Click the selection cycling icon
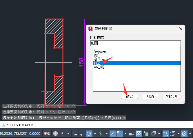This screenshot has height=138, width=193. click(x=146, y=134)
